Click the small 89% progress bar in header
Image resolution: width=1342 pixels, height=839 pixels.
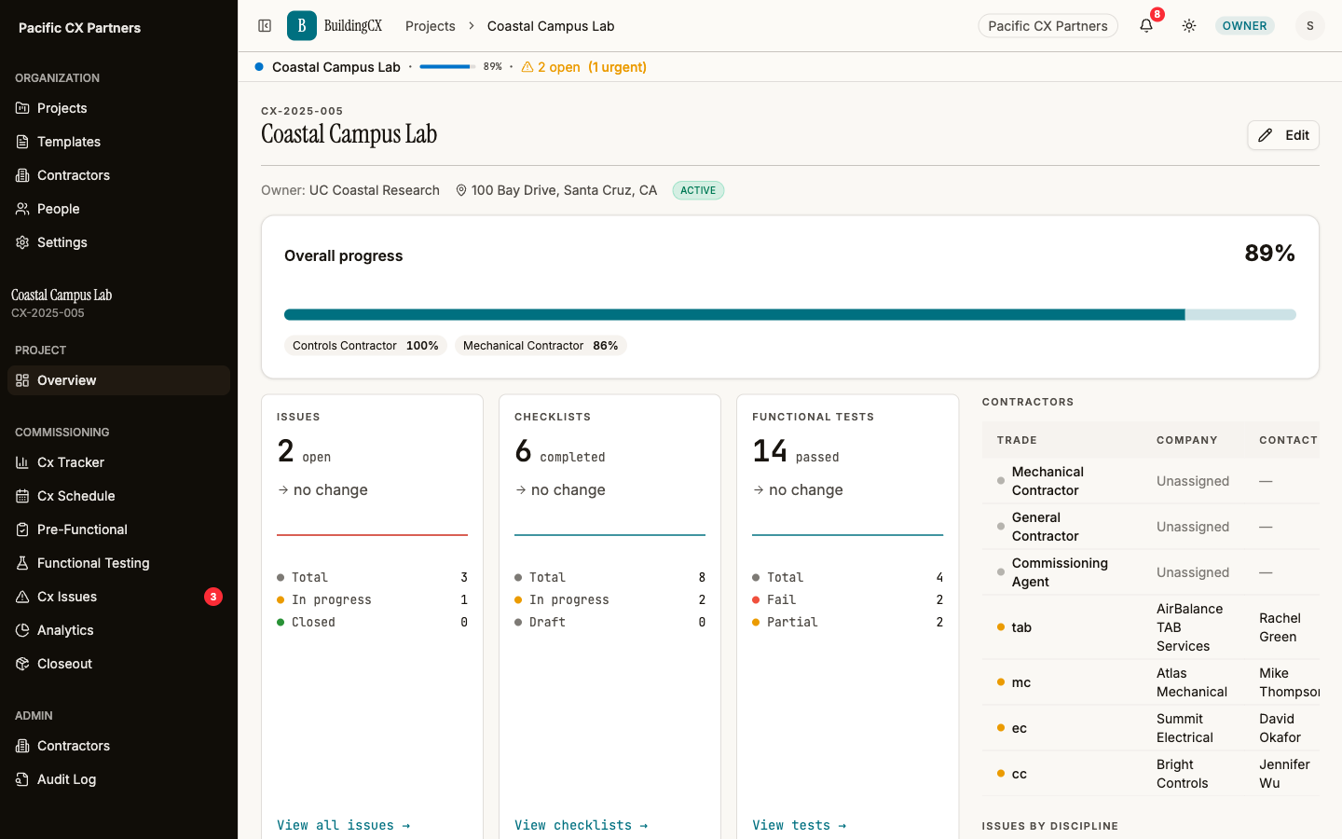point(447,67)
